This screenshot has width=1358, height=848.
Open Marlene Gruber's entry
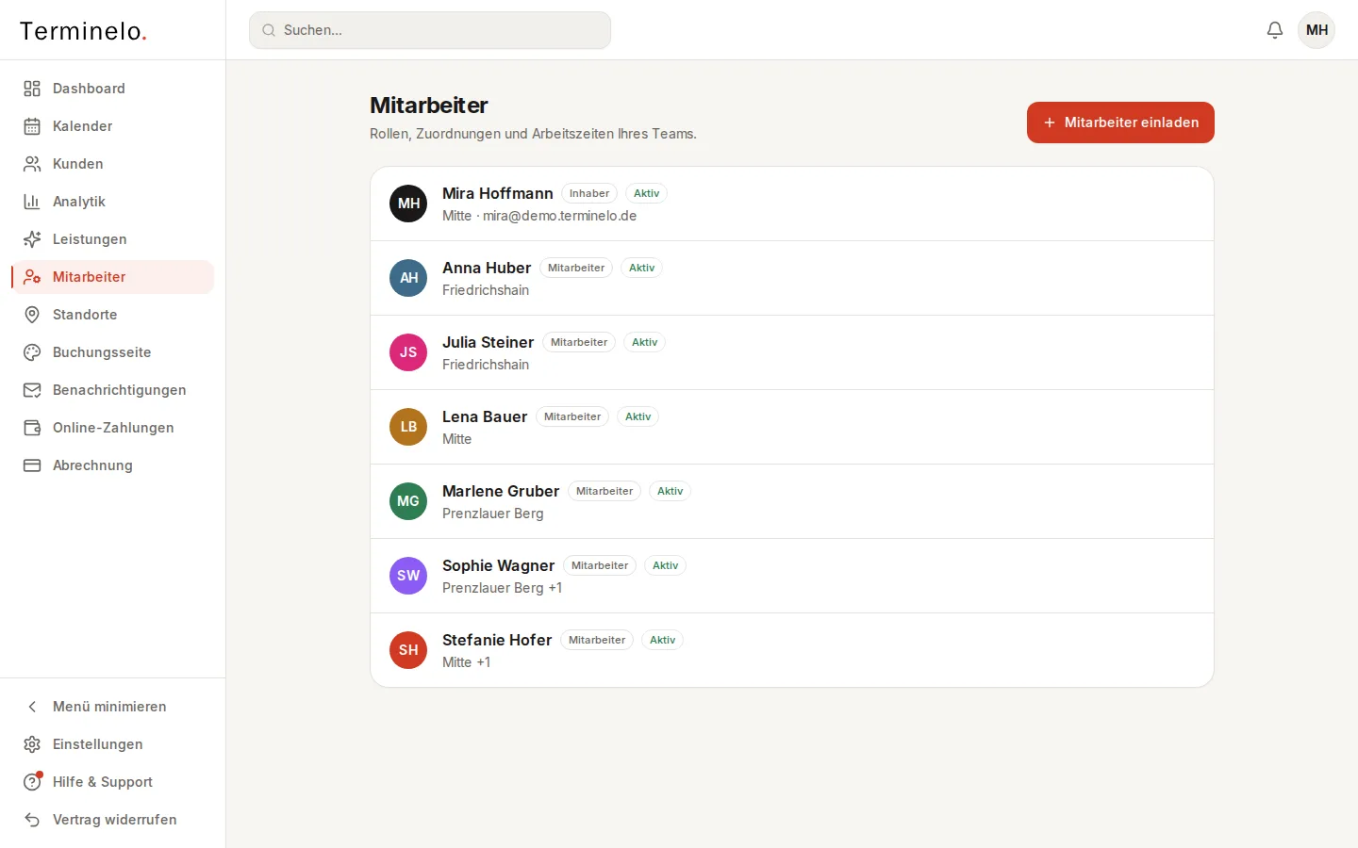[792, 501]
